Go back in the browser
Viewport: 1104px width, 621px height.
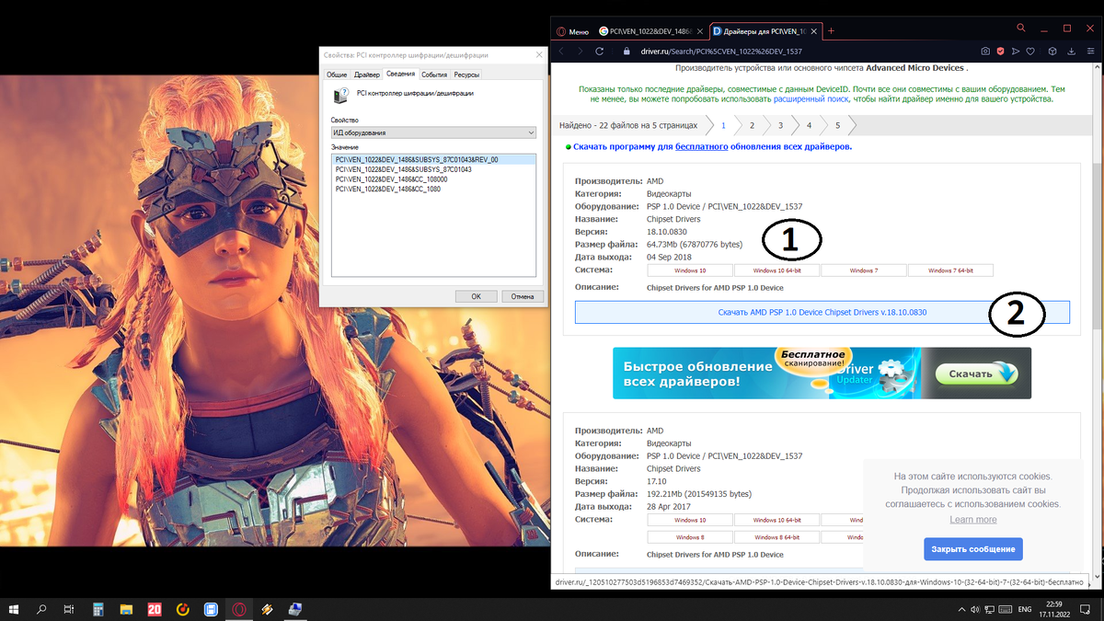tap(561, 51)
